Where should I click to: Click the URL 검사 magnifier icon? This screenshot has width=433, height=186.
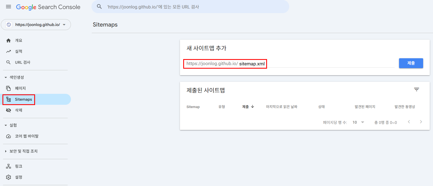[x=8, y=62]
